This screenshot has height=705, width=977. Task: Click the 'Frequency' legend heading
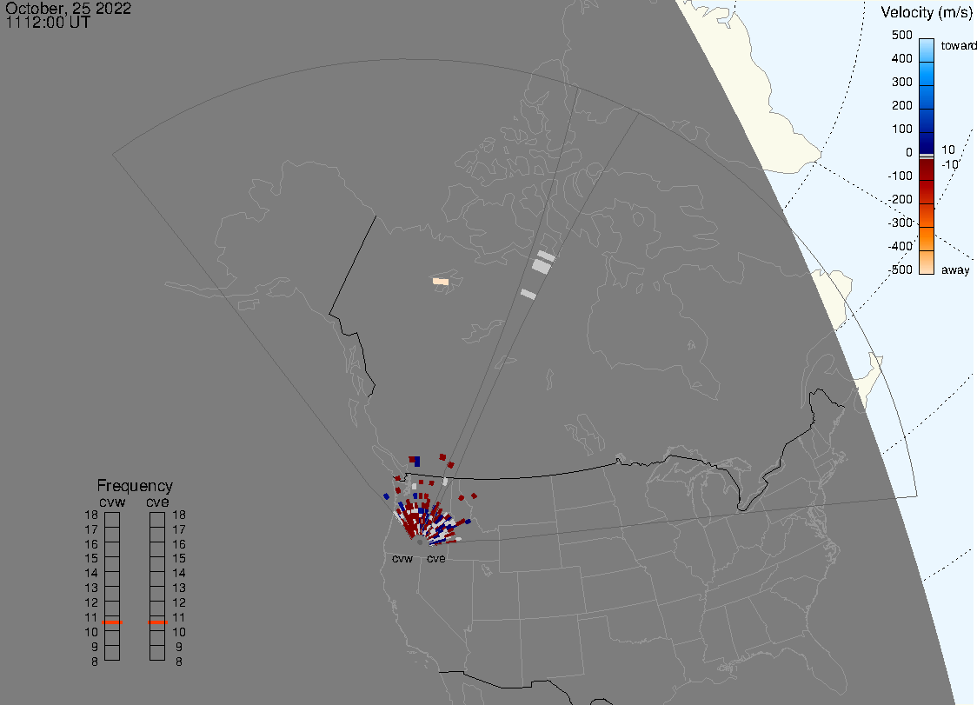[x=134, y=486]
